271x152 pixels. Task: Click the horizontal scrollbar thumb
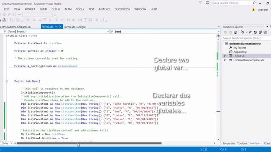pyautogui.click(x=89, y=144)
